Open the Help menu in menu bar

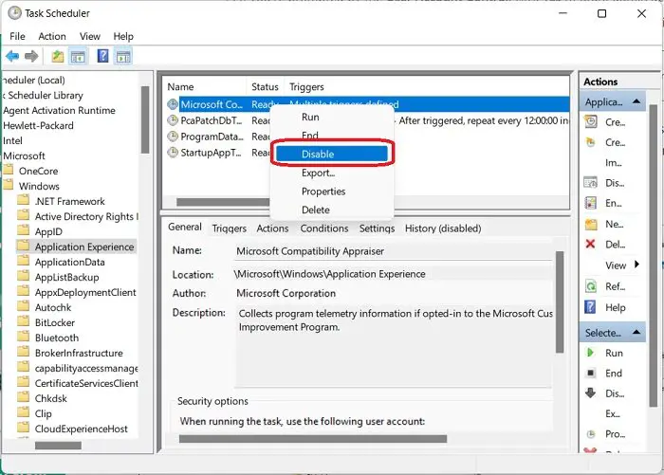click(123, 36)
